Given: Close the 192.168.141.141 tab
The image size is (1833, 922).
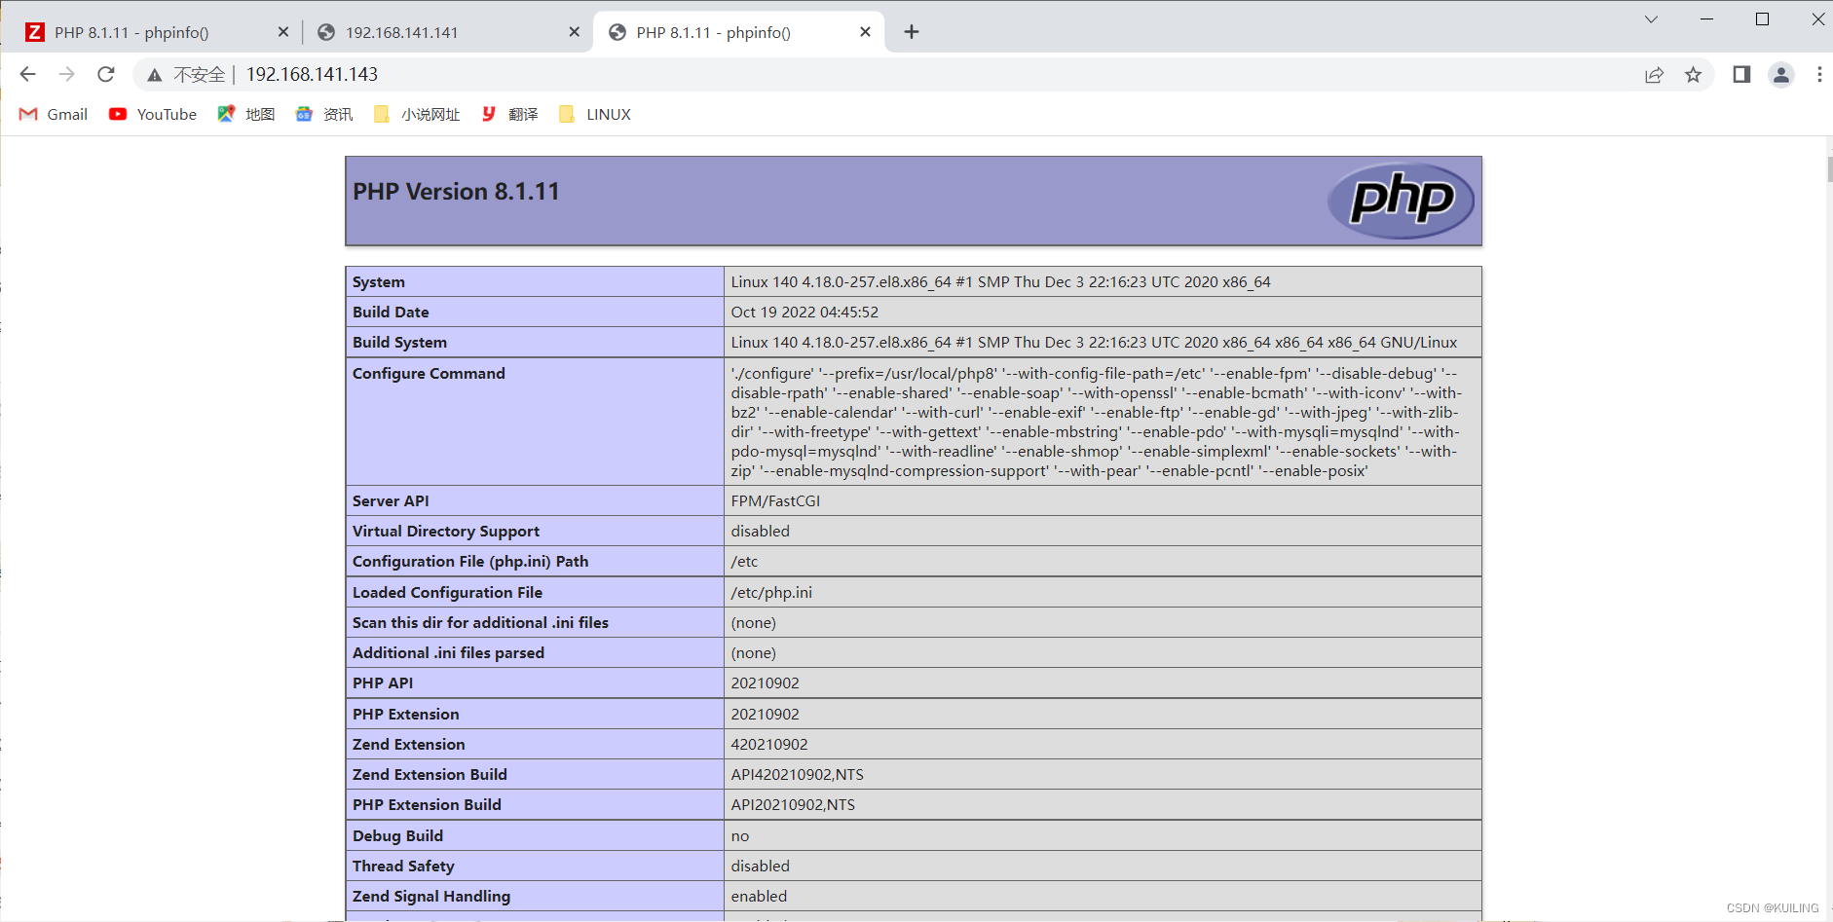Looking at the screenshot, I should coord(575,32).
